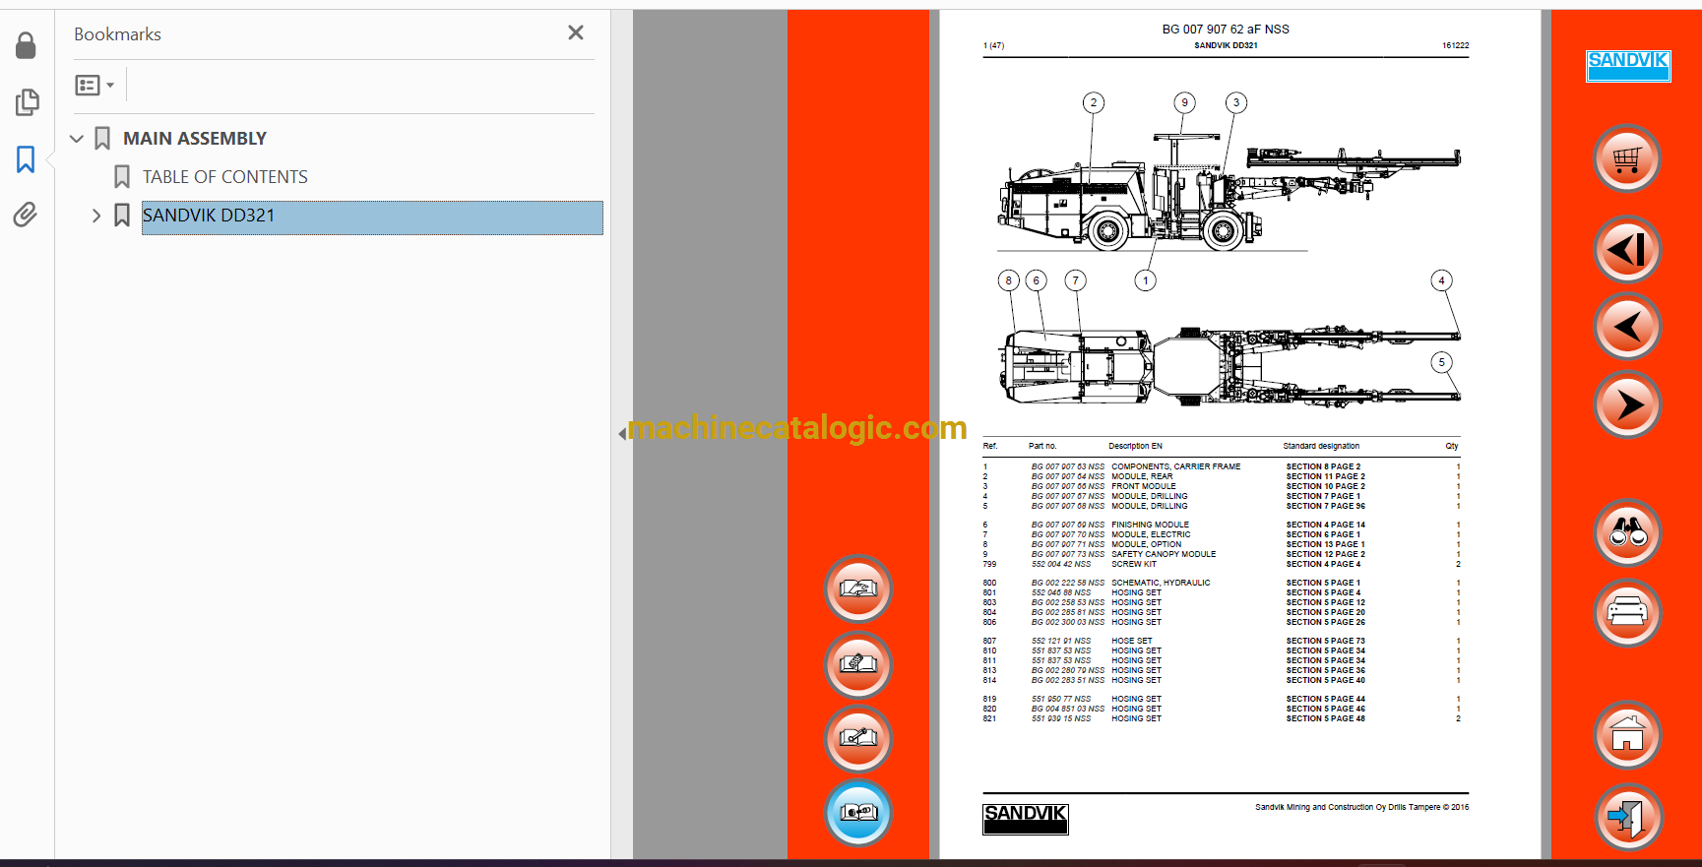Collapse the MAIN ASSEMBLY bookmark
Screen dimensions: 1702x867
pos(77,139)
